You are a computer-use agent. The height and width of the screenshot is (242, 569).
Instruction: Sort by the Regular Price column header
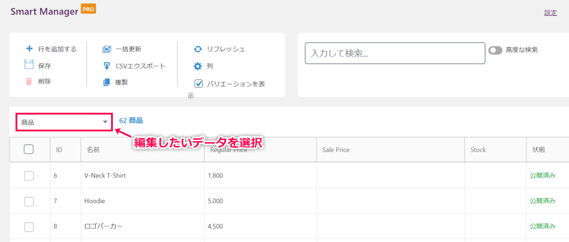(227, 150)
